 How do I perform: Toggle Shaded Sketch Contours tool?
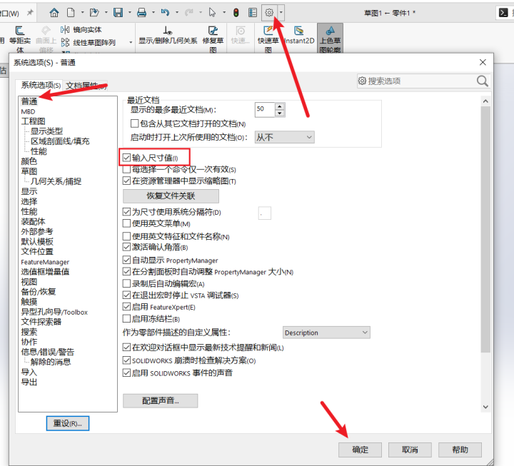coord(330,39)
